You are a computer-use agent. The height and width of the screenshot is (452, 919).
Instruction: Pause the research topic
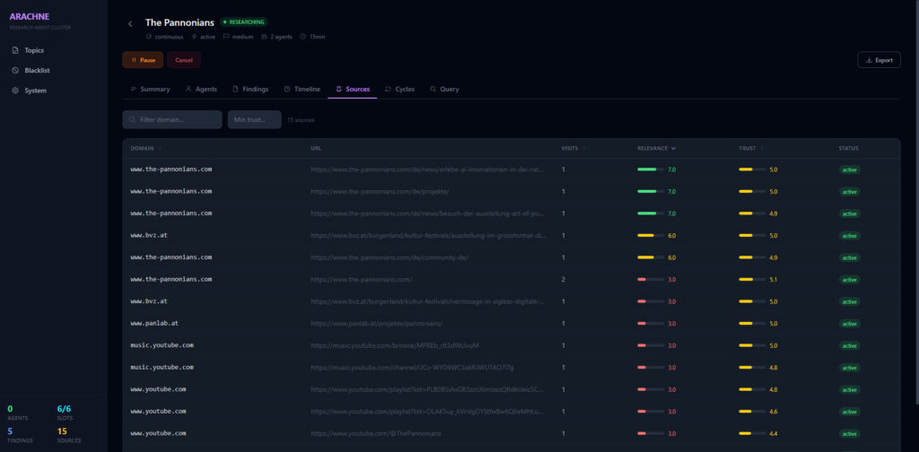click(x=143, y=60)
